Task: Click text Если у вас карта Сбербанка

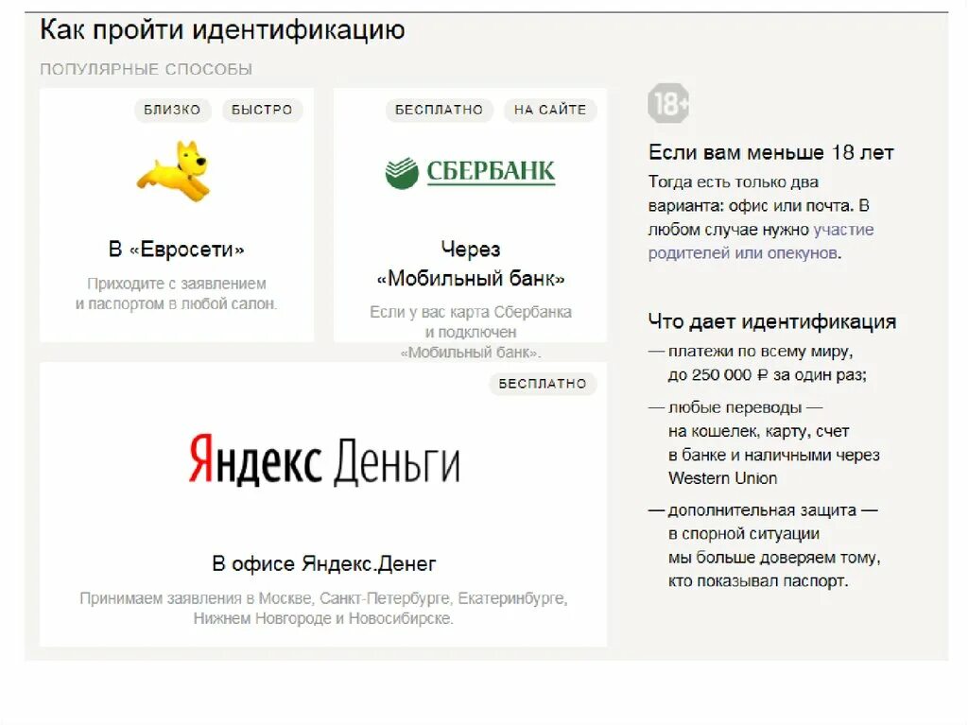Action: pos(471,313)
